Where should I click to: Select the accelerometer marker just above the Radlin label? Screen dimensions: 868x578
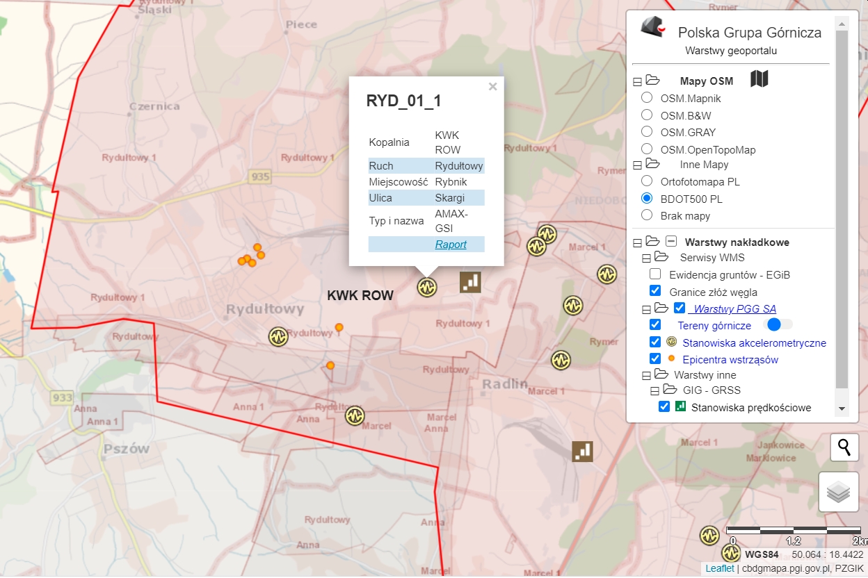(561, 360)
